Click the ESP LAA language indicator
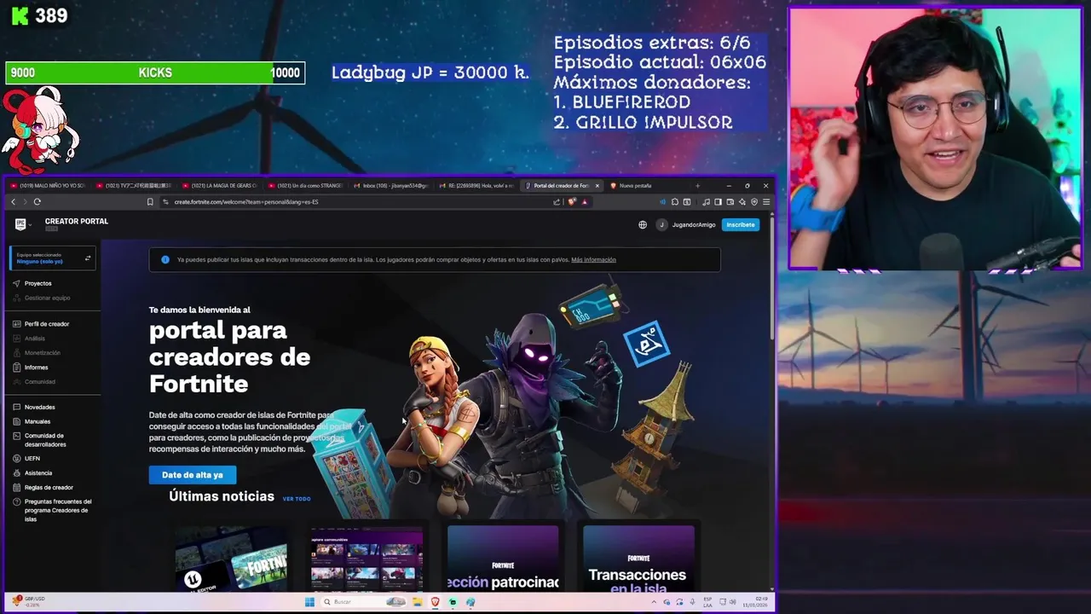This screenshot has height=614, width=1091. 708,601
